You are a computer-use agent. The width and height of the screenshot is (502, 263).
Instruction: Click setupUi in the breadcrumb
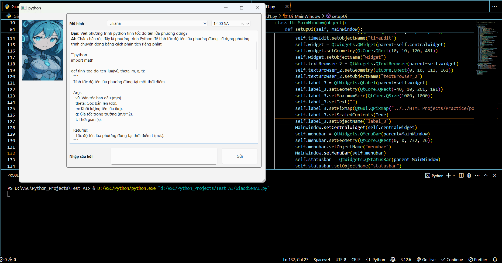(339, 16)
